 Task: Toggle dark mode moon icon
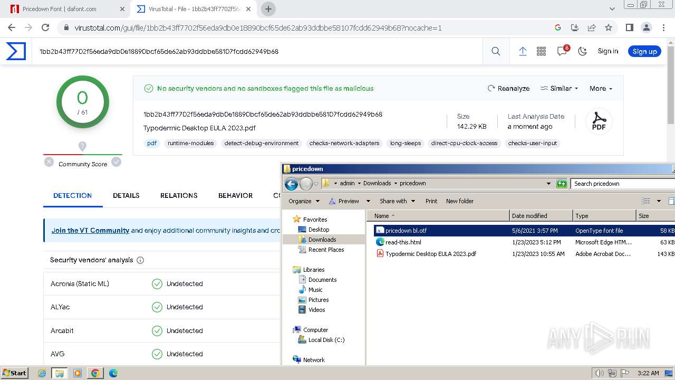click(x=582, y=51)
